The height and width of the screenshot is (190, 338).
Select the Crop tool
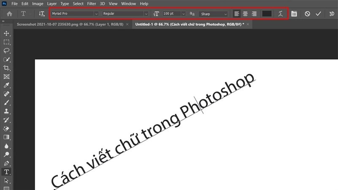(x=6, y=68)
